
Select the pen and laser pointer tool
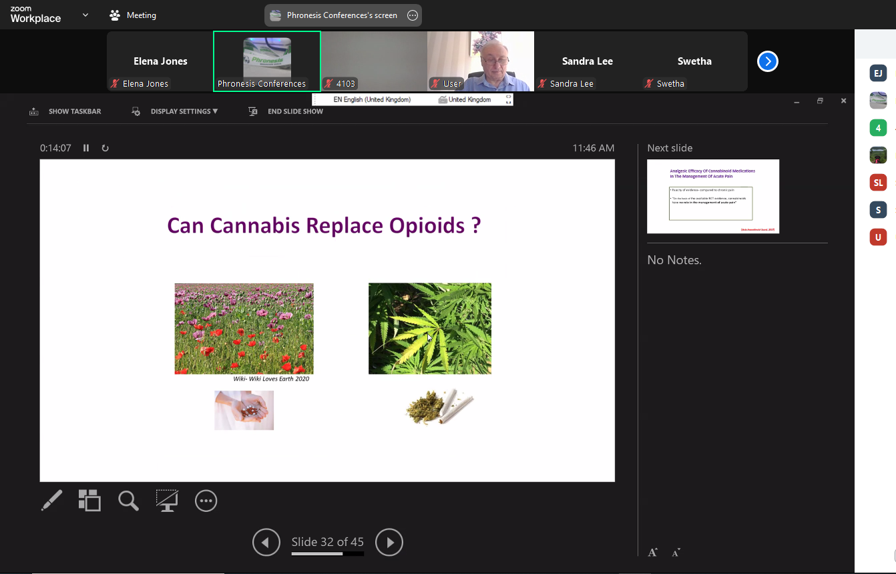[51, 501]
